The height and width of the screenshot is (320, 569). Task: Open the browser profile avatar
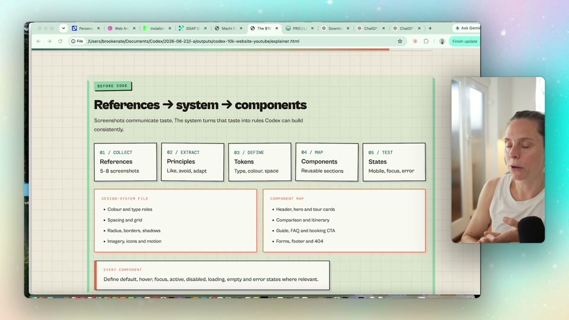pos(442,41)
